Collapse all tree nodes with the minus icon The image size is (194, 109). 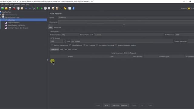(x=30, y=8)
